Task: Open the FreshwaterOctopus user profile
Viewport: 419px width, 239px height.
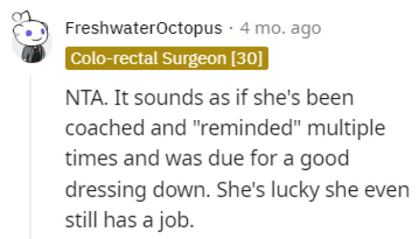Action: 142,28
